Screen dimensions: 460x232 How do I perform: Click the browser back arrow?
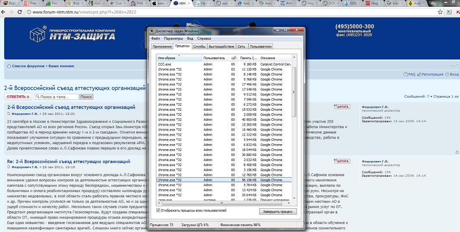[4, 12]
